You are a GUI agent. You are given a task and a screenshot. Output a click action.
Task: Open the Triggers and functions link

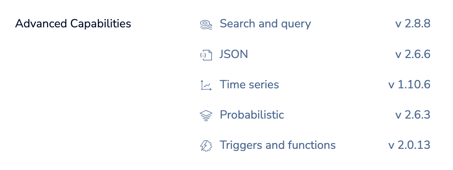tap(277, 145)
